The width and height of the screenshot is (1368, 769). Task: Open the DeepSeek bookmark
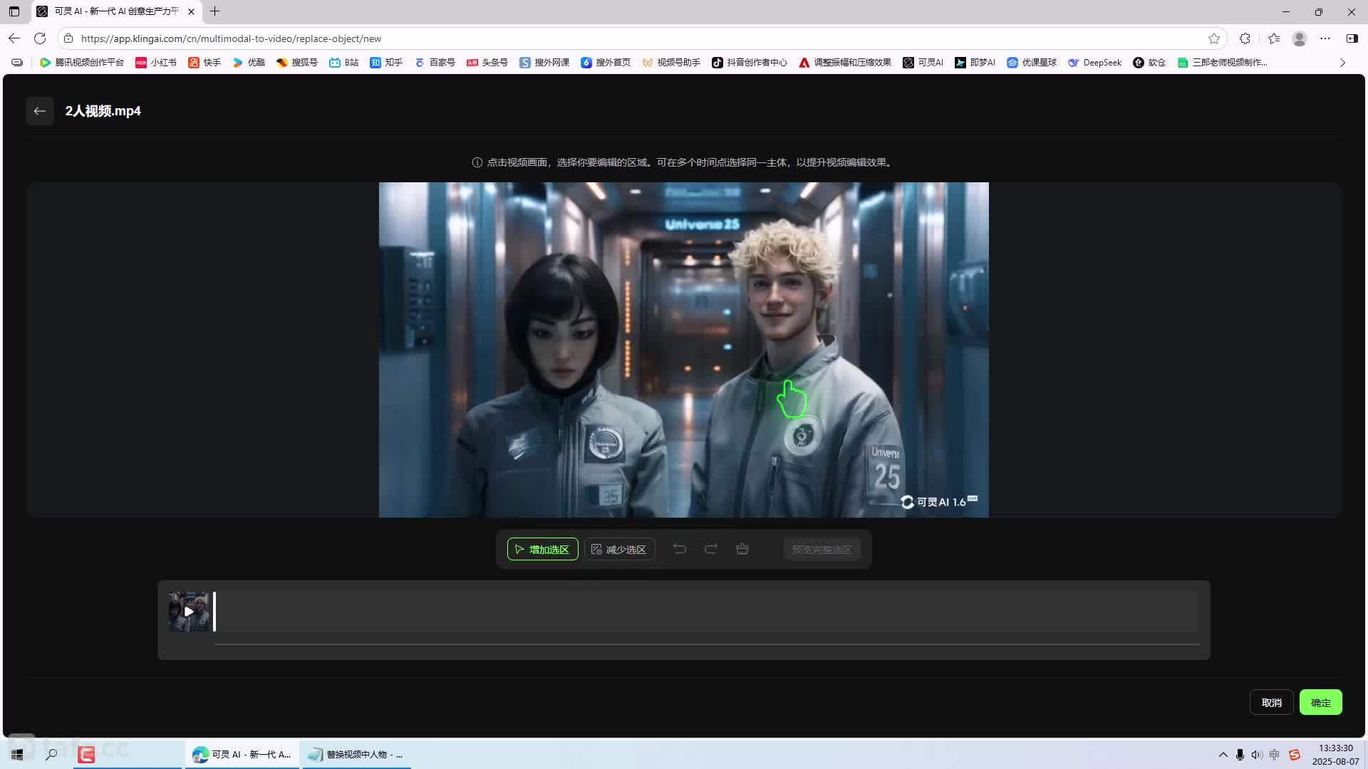(1094, 63)
